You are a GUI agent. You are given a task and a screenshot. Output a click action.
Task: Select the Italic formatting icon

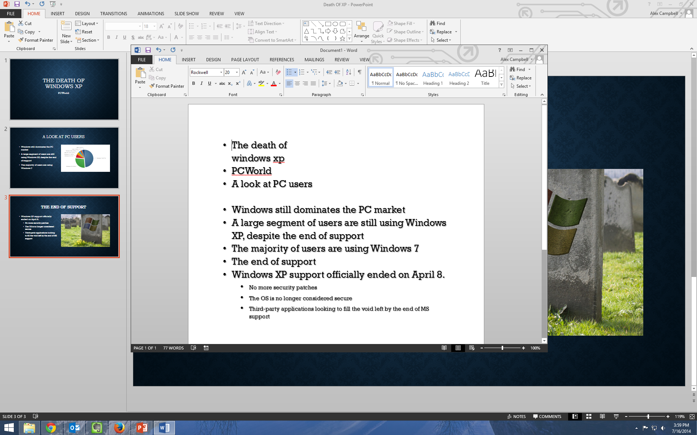point(201,83)
